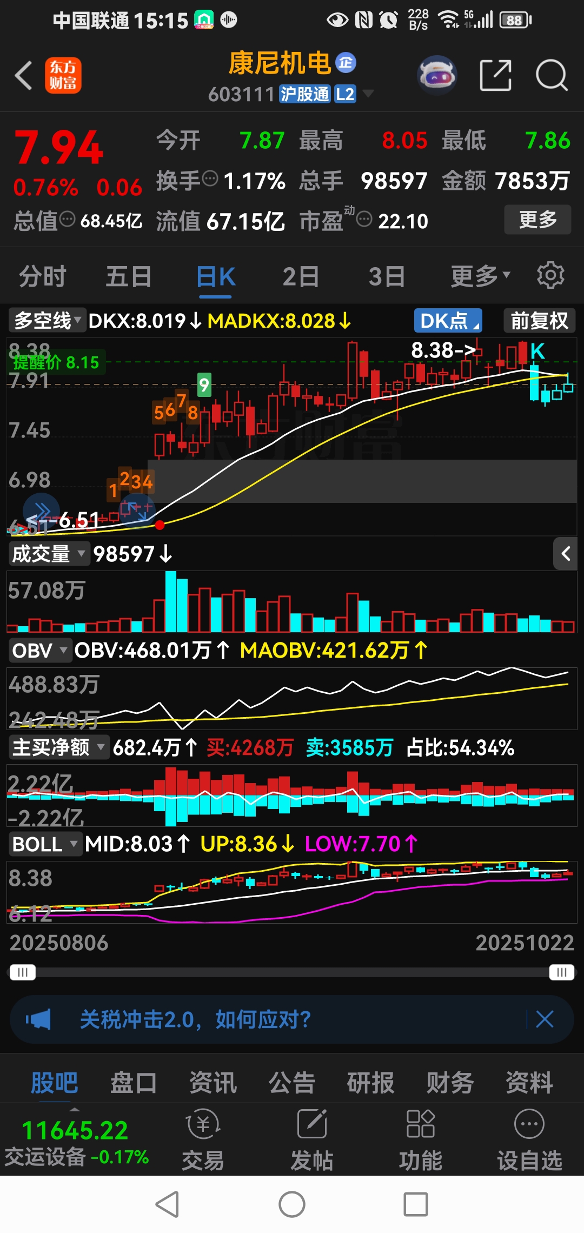Tap the left date range slider handle
Image resolution: width=584 pixels, height=1233 pixels.
click(x=22, y=972)
